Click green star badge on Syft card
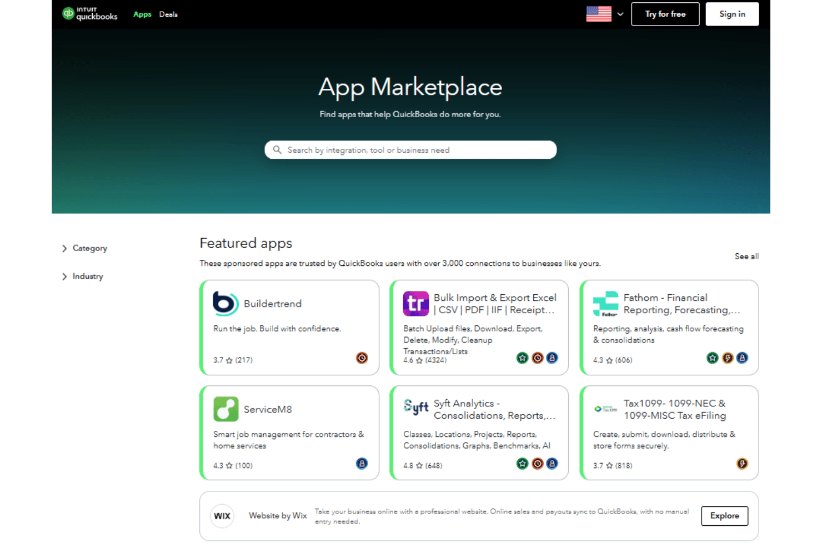The image size is (822, 548). (x=522, y=464)
